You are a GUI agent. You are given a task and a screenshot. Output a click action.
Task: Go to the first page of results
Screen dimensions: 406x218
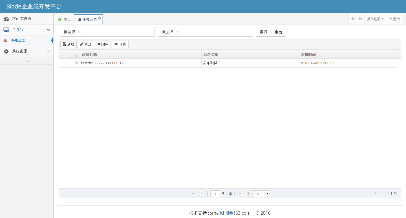click(x=193, y=193)
